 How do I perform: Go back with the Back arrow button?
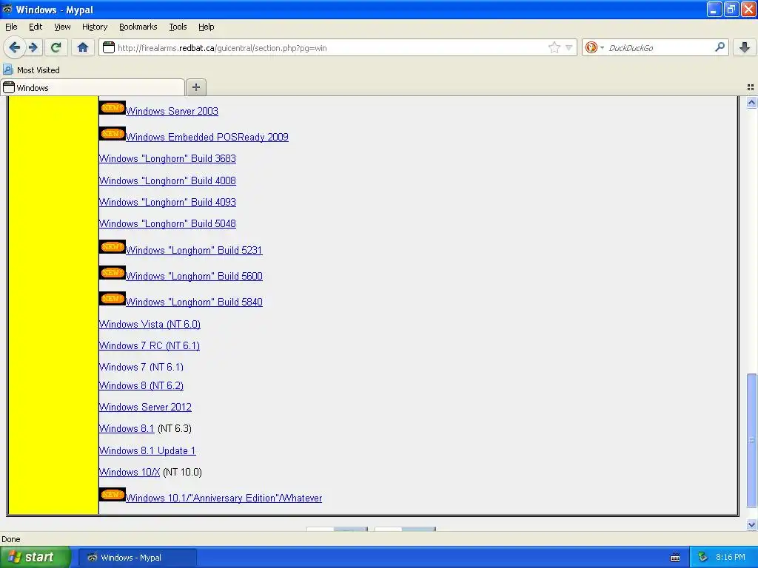14,47
